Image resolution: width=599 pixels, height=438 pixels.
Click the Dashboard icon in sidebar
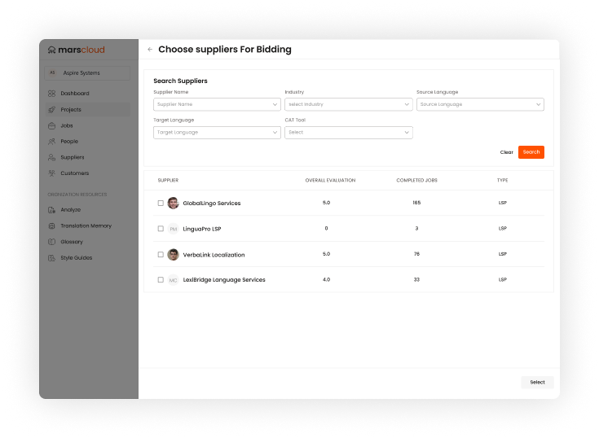tap(52, 94)
